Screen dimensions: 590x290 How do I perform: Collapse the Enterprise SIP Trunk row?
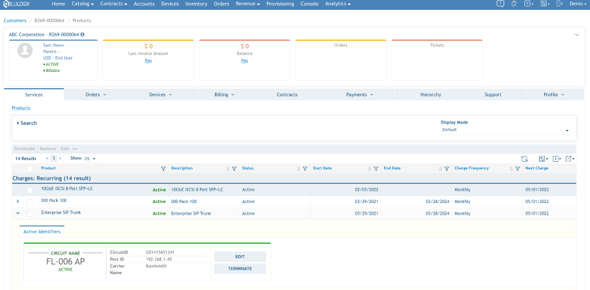coord(18,213)
